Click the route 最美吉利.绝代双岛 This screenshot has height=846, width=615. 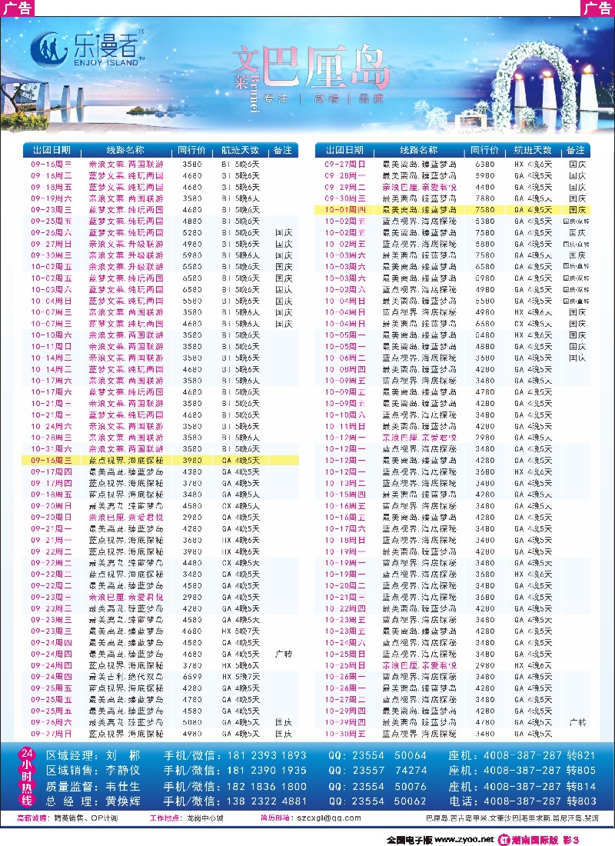(x=126, y=677)
